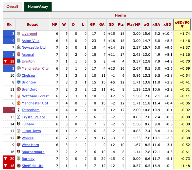
Task: Open the Brighton squad link
Action: (x=29, y=82)
